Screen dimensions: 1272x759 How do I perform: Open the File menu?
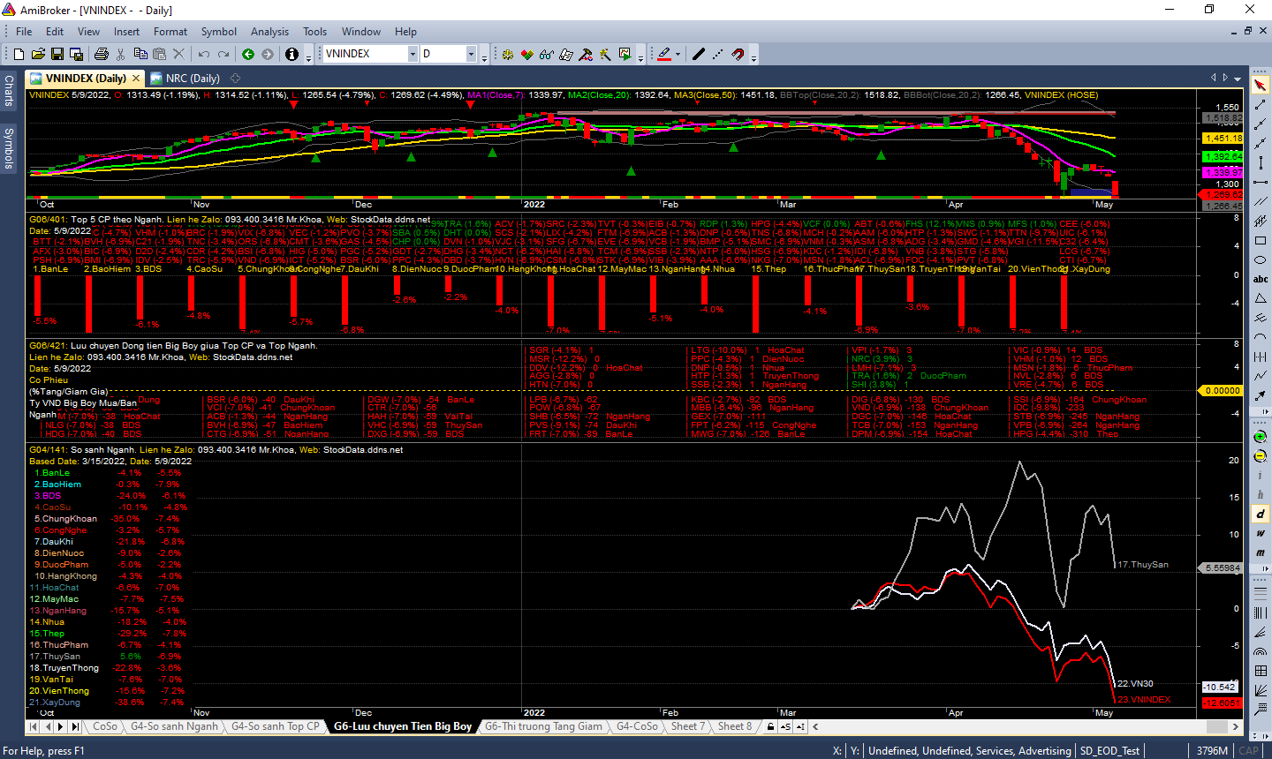point(24,32)
